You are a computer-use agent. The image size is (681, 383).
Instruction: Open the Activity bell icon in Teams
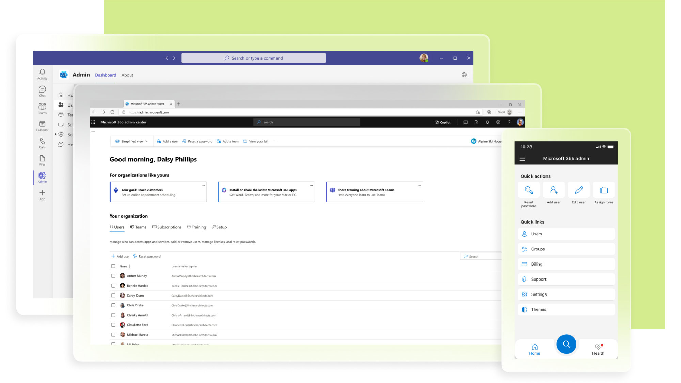42,72
